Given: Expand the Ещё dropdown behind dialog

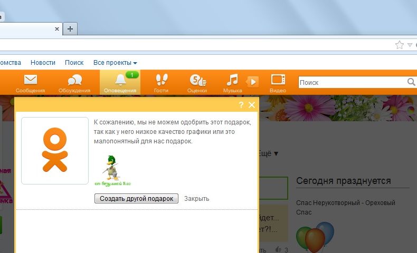Looking at the screenshot, I should point(268,153).
